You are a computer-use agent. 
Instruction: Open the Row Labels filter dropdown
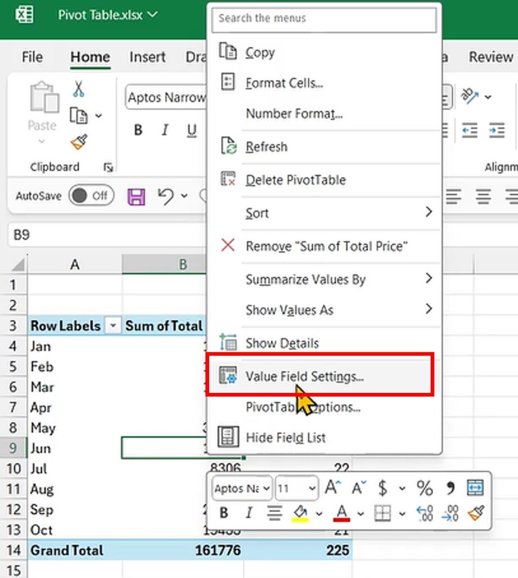[113, 326]
